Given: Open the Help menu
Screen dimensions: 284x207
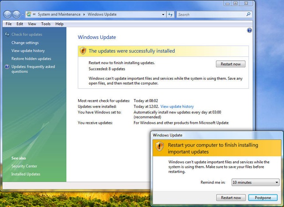Looking at the screenshot, I should [59, 24].
